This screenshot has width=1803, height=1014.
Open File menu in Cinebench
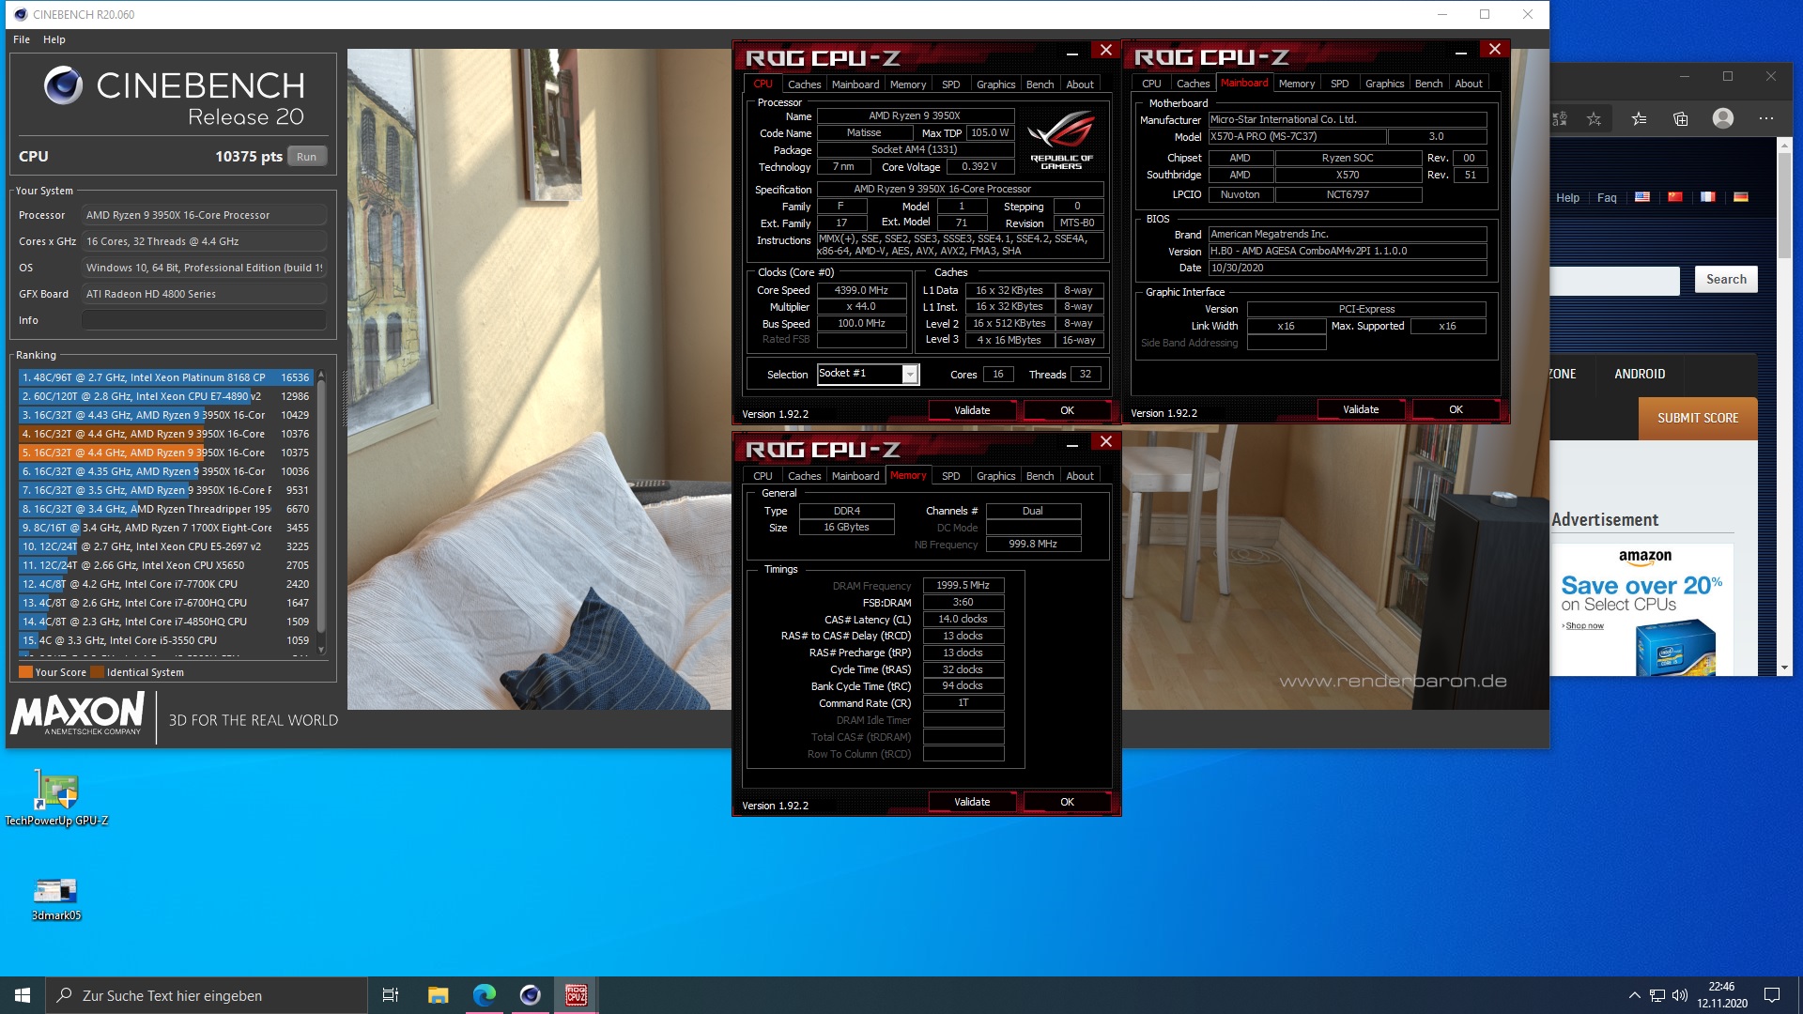(22, 39)
